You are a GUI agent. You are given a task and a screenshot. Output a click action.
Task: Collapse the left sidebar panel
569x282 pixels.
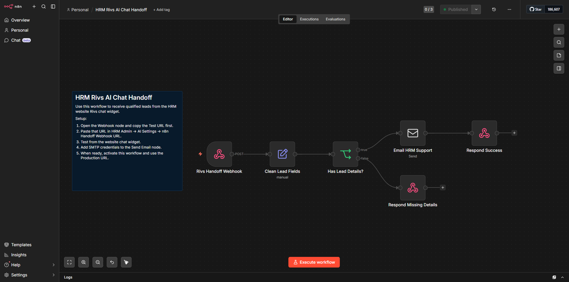point(53,6)
